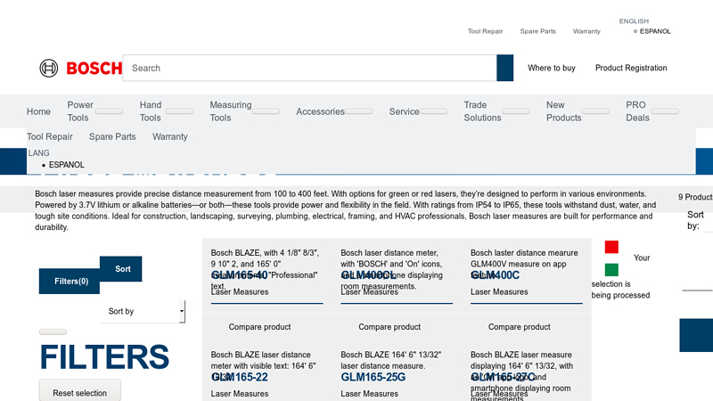Expand the Trade Solutions submenu toggle

(515, 112)
